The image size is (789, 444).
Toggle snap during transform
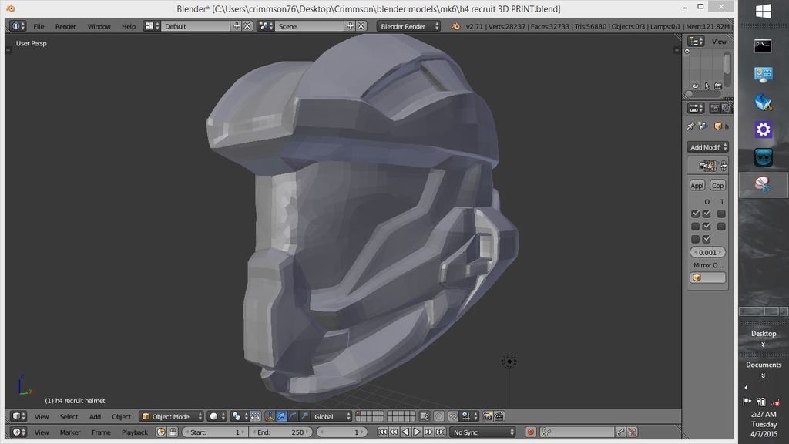coord(453,416)
